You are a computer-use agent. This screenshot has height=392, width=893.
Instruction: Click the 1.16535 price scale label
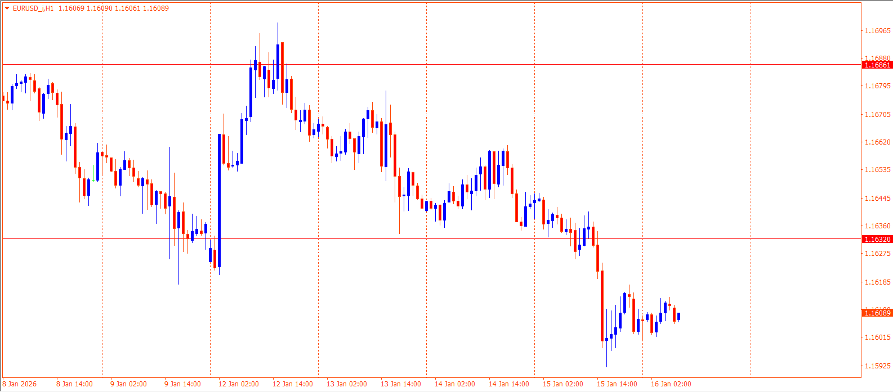tap(878, 170)
